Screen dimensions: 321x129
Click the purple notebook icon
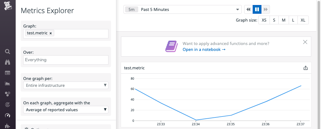point(171,46)
